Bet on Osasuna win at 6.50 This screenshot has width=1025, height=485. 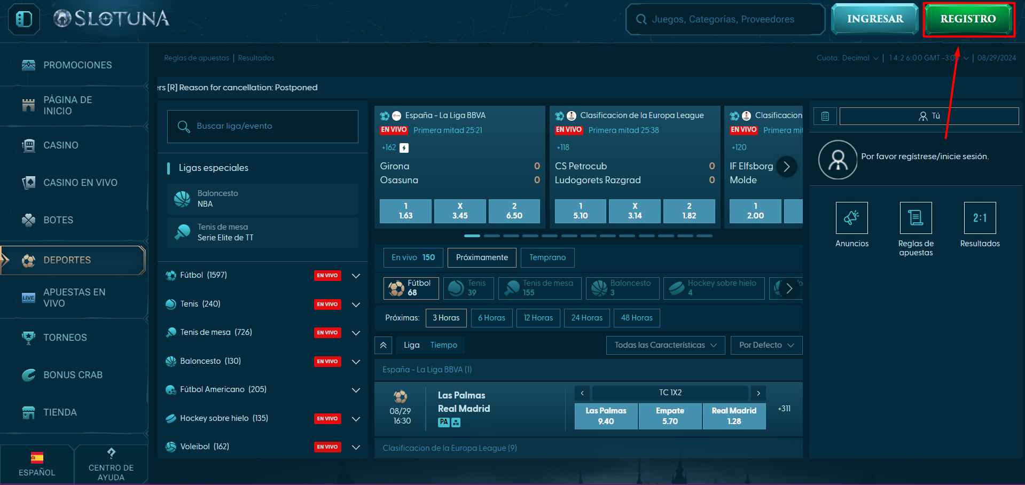point(514,211)
